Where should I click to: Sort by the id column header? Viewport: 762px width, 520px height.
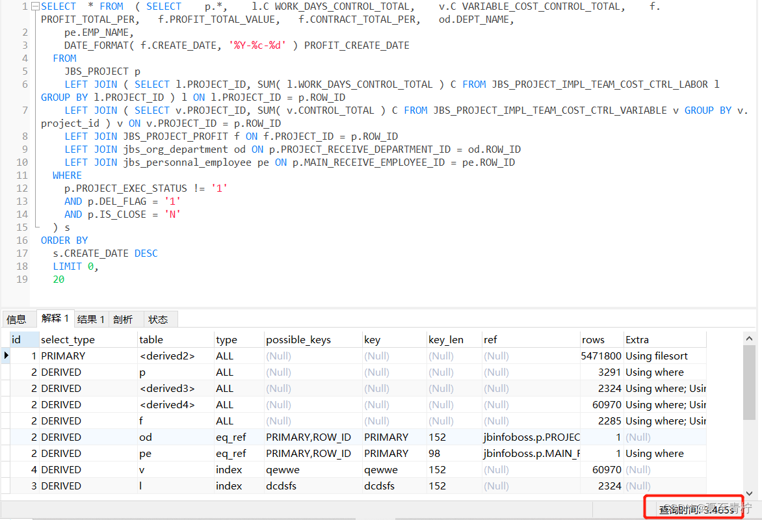tap(24, 340)
